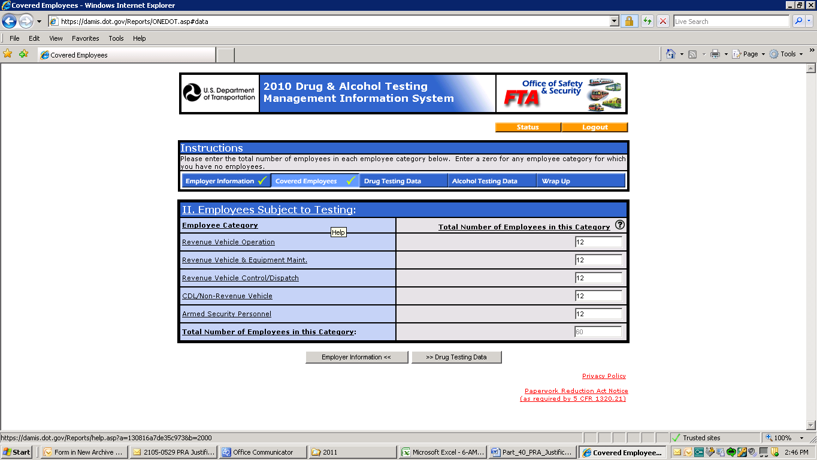This screenshot has width=817, height=460.
Task: Open the search options dropdown arrow
Action: (x=809, y=21)
